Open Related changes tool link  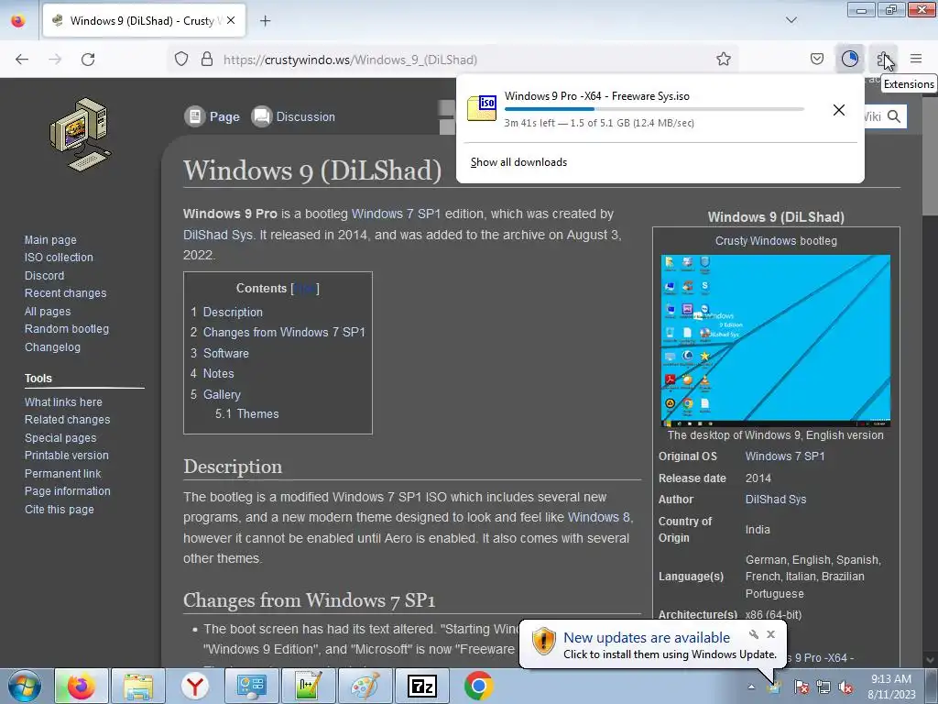pyautogui.click(x=67, y=420)
